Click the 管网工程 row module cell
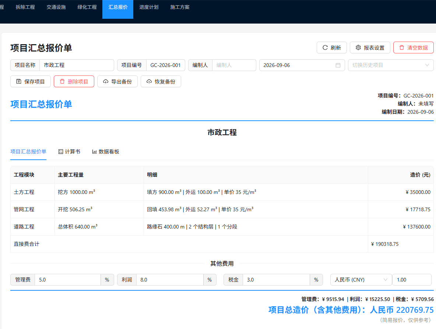This screenshot has height=329, width=436. pyautogui.click(x=32, y=209)
